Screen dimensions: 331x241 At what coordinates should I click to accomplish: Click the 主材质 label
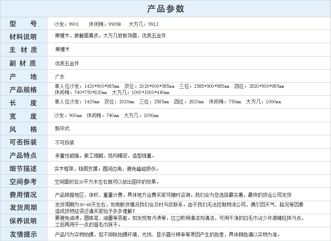point(23,50)
